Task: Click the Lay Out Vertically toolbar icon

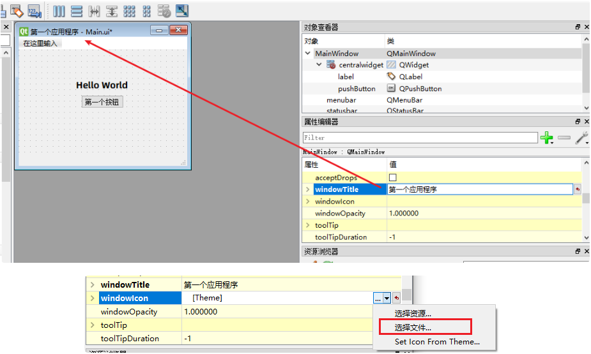Action: pyautogui.click(x=76, y=11)
